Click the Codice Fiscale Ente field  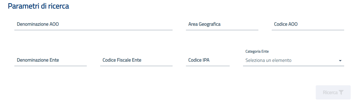[136, 60]
